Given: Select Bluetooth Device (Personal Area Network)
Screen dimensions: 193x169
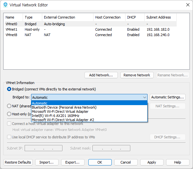Looking at the screenshot, I should (89, 107).
